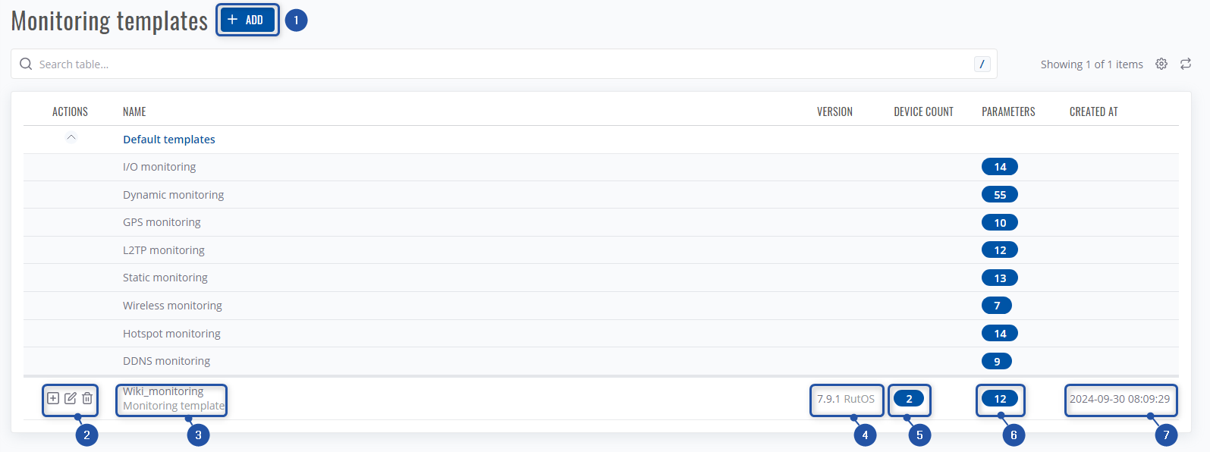The height and width of the screenshot is (452, 1210).
Task: Edit the Wiki_monitoring template
Action: coord(71,398)
